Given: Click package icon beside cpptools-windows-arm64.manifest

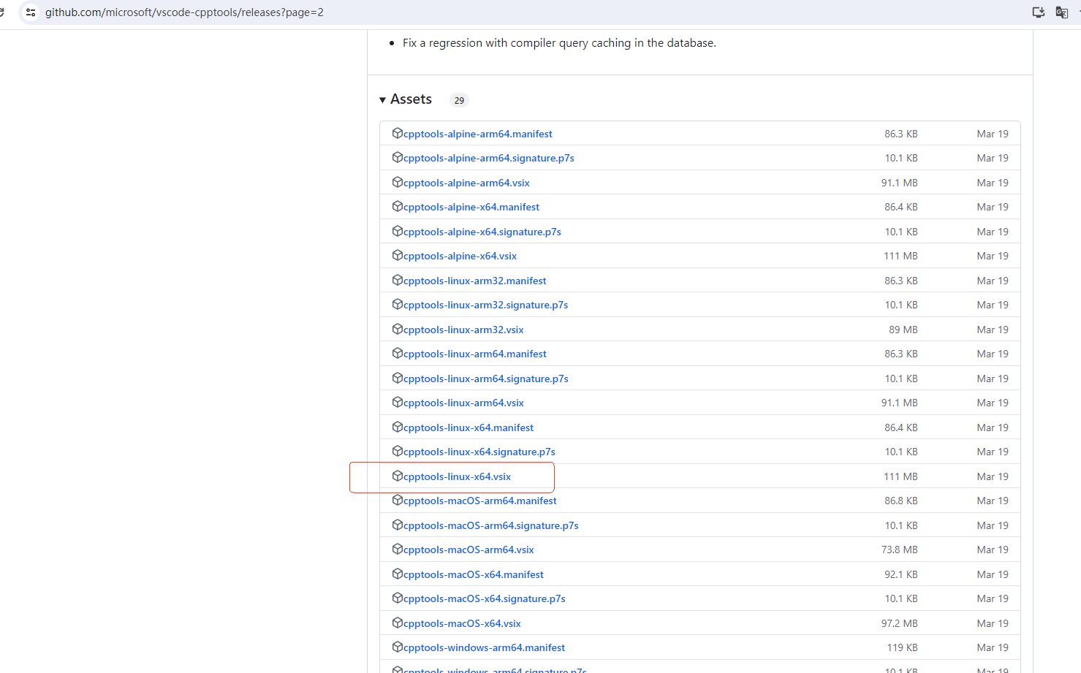Looking at the screenshot, I should click(398, 647).
